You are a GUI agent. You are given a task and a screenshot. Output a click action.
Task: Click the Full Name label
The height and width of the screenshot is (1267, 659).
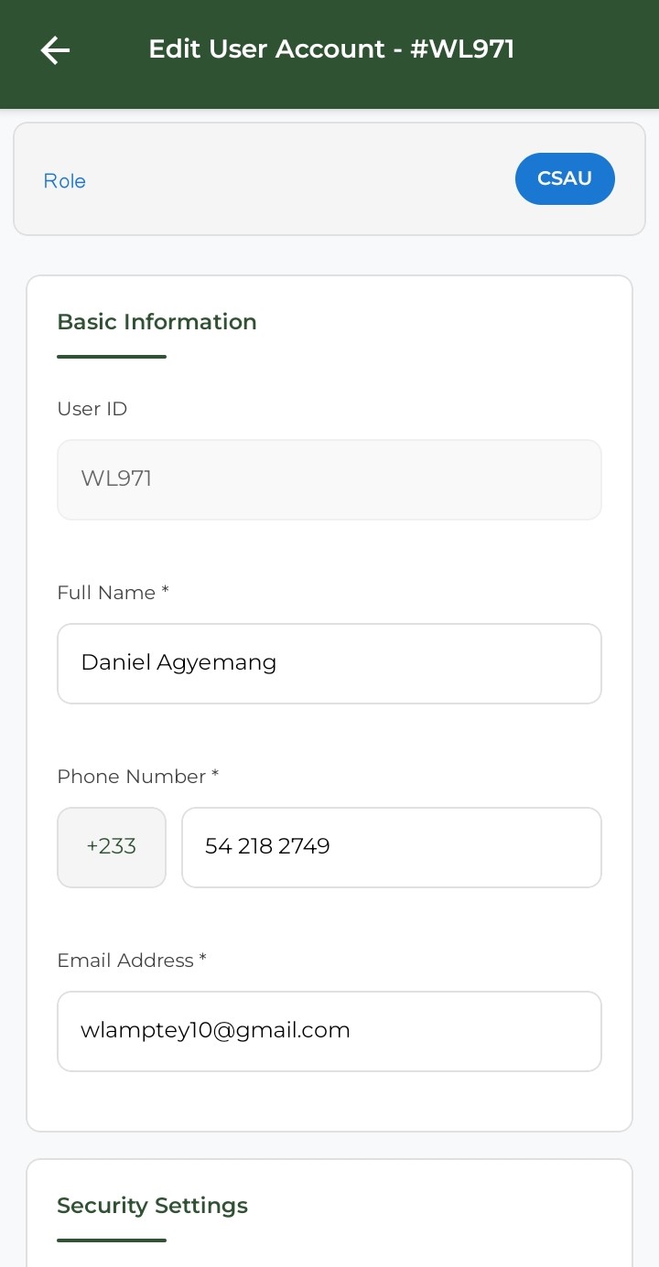(106, 593)
